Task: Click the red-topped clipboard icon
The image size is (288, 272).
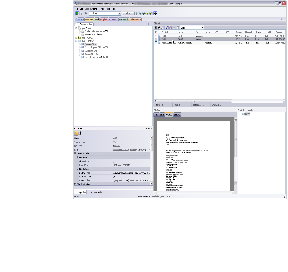Action: pyautogui.click(x=170, y=28)
